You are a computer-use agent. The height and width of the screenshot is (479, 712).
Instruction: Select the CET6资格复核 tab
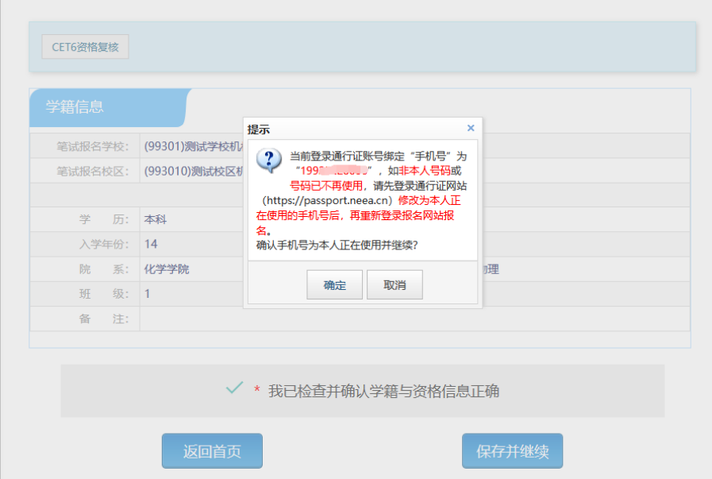tap(84, 46)
